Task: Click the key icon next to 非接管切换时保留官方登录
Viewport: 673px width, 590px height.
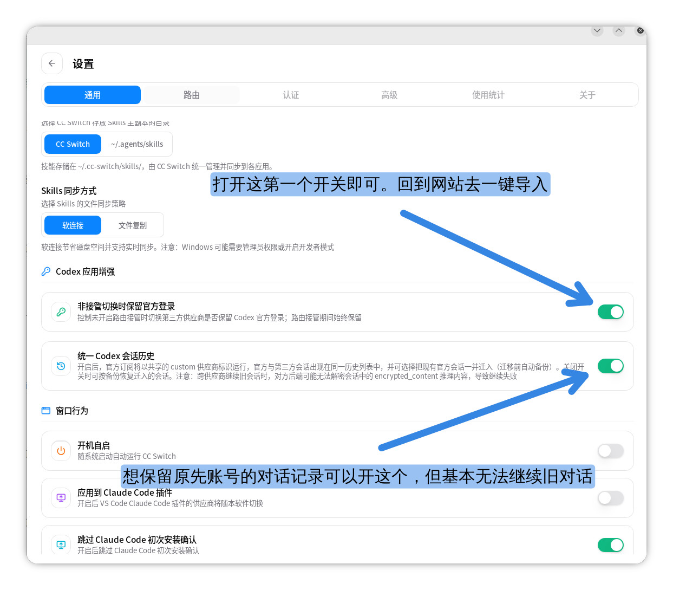Action: click(x=61, y=312)
